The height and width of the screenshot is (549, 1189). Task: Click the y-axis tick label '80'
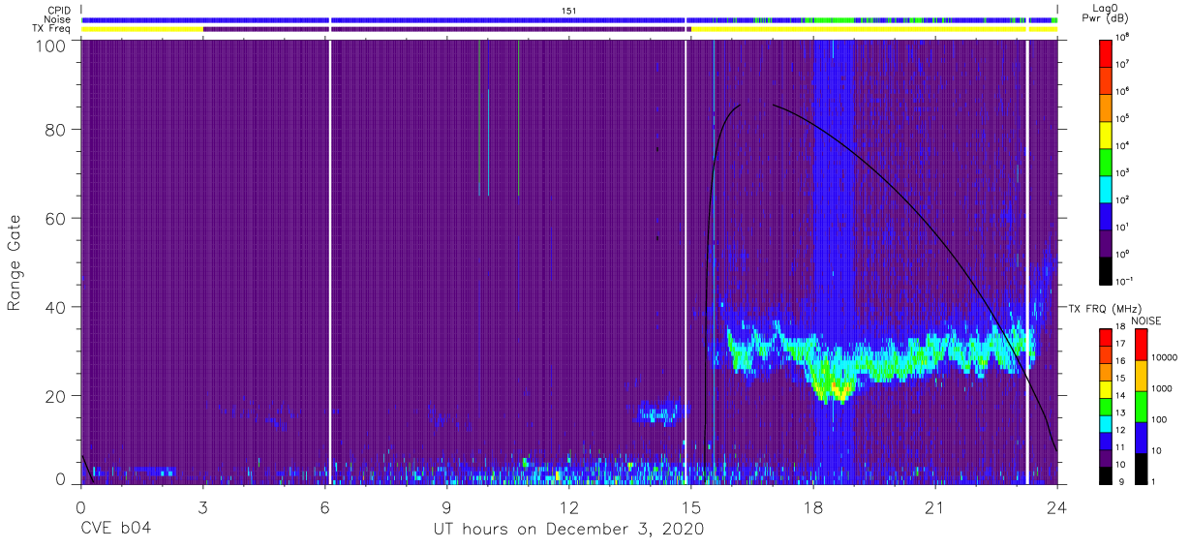[56, 130]
